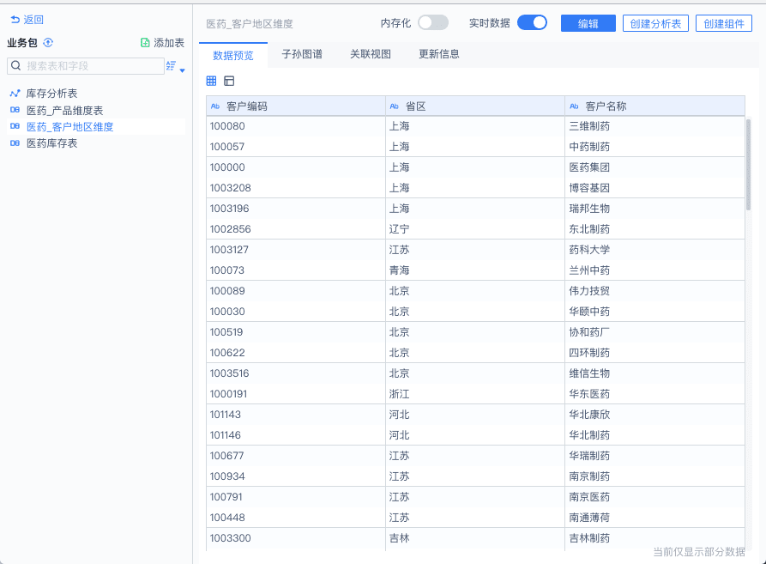Select 医药库存表 in the table list
This screenshot has width=766, height=564.
pos(52,143)
